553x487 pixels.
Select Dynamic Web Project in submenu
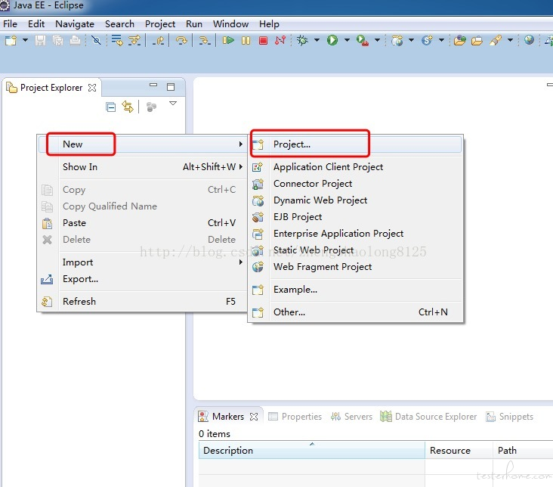pos(356,200)
